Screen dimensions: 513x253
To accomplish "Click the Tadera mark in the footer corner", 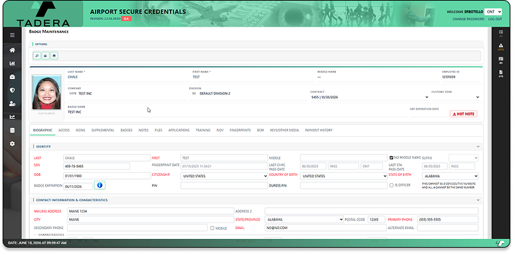I will click(500, 243).
